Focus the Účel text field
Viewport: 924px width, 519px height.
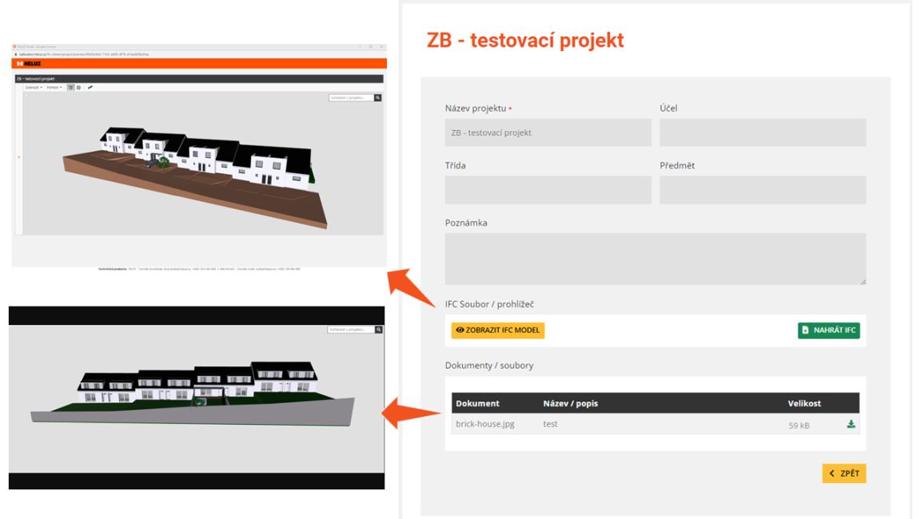pyautogui.click(x=763, y=133)
